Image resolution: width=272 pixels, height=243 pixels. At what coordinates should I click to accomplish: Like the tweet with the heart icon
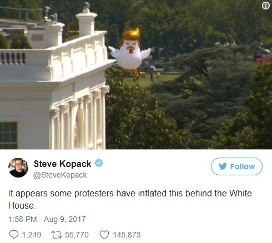[x=104, y=235]
